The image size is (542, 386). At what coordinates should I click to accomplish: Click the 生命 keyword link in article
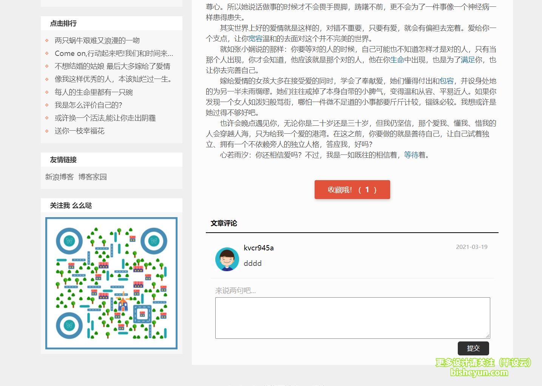[397, 60]
